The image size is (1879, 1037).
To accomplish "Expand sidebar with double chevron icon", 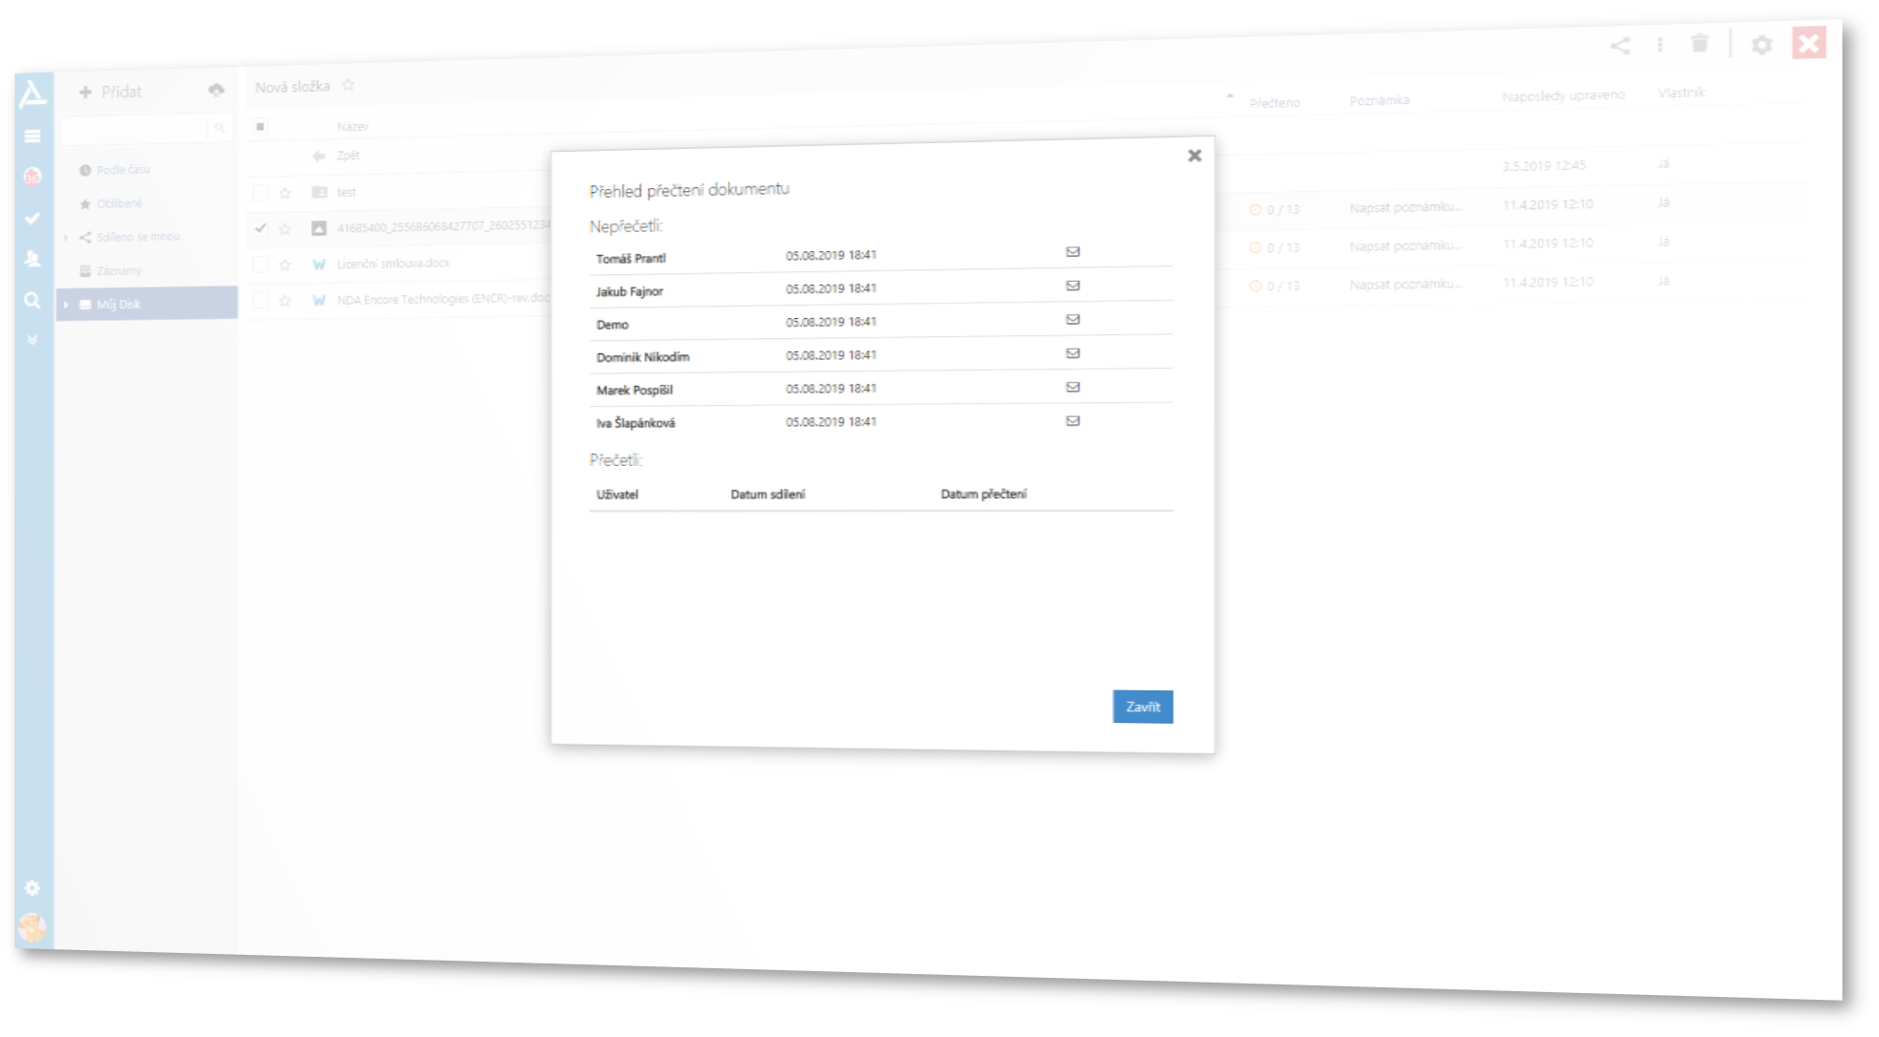I will pos(32,340).
